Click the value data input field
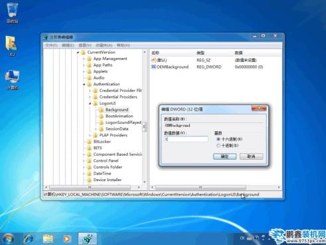 pos(186,139)
